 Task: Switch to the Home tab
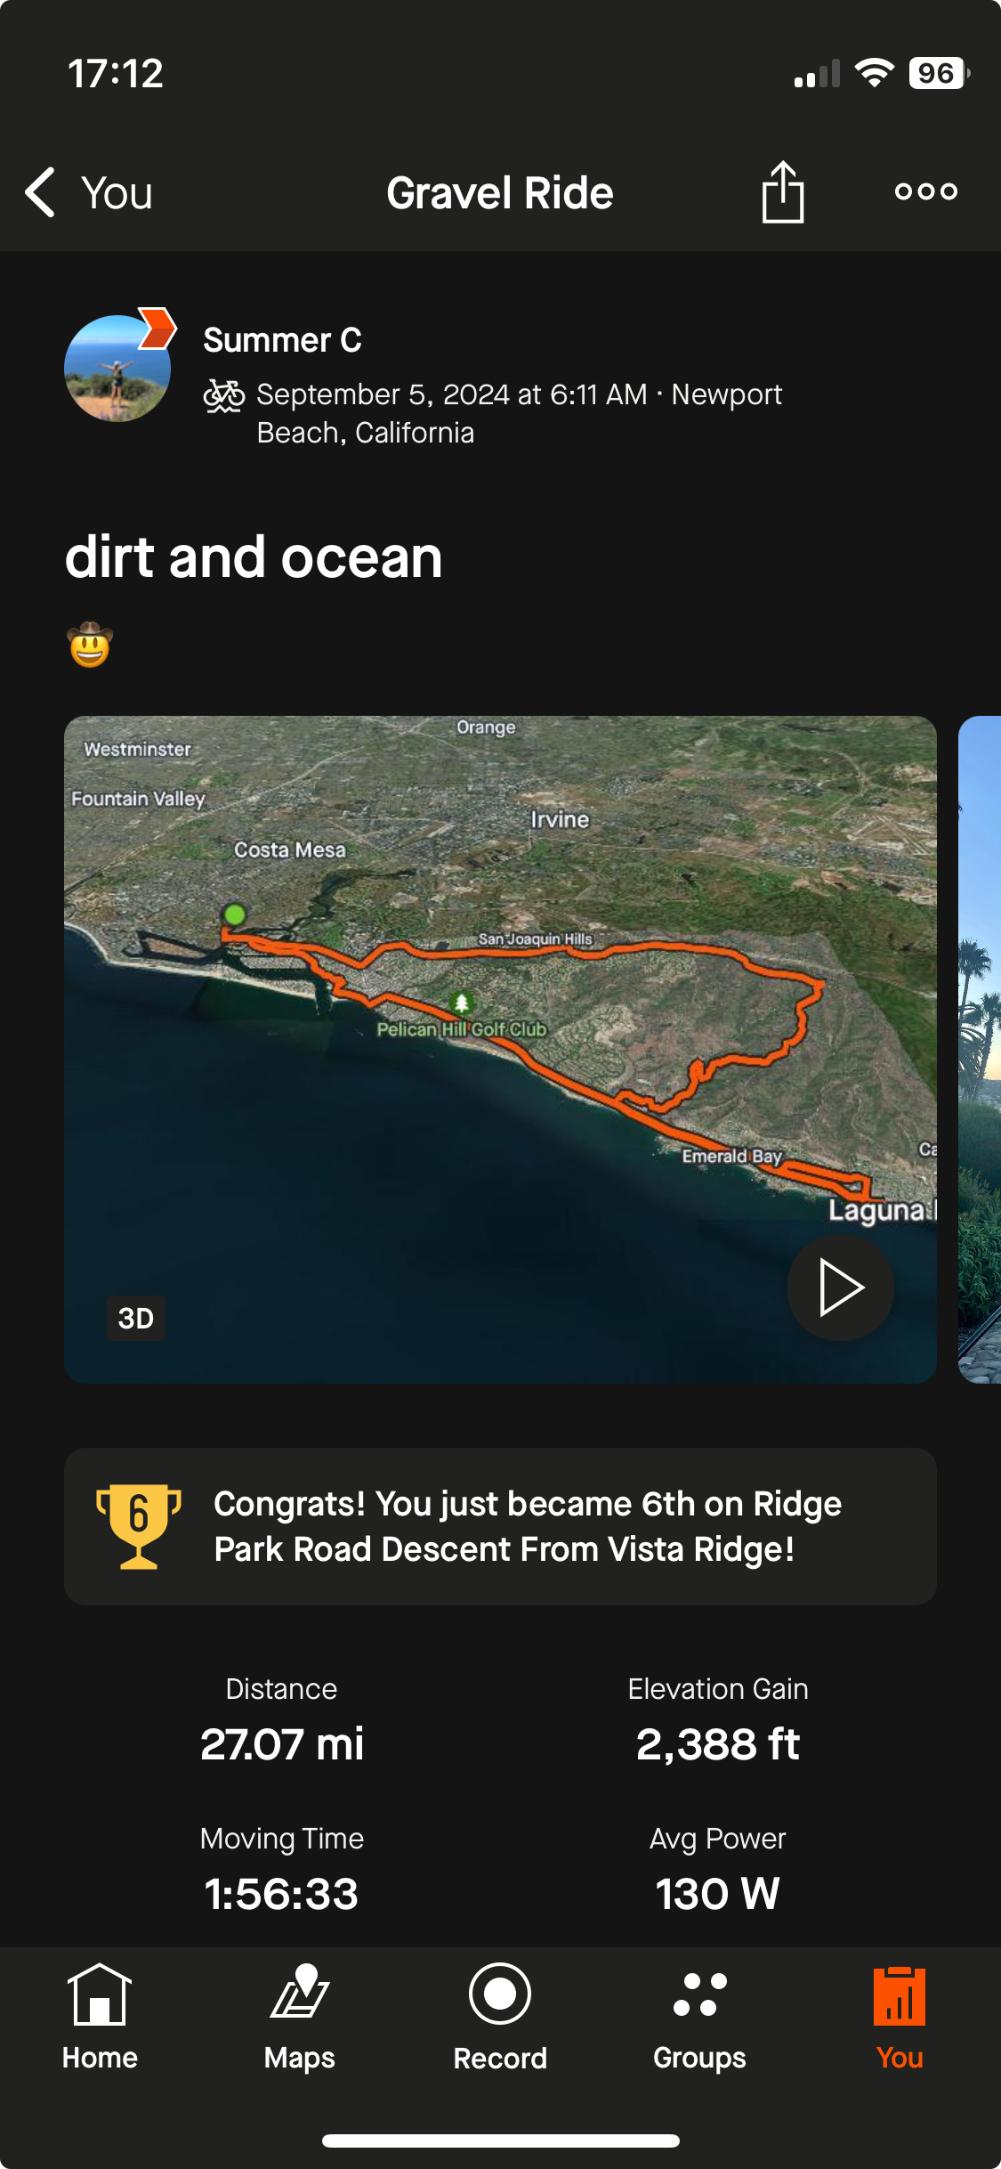(100, 2018)
